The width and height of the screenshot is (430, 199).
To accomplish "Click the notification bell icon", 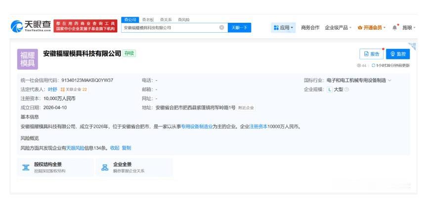I will coord(394,27).
